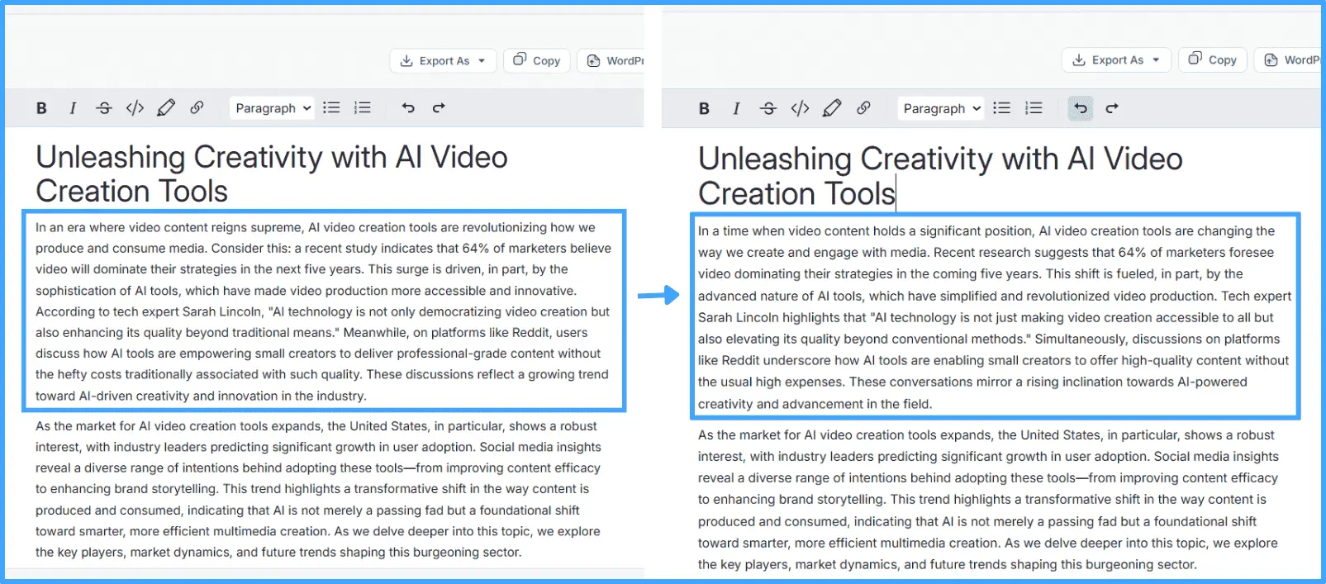Image resolution: width=1326 pixels, height=584 pixels.
Task: Undo last change in the left editor
Action: (x=408, y=108)
